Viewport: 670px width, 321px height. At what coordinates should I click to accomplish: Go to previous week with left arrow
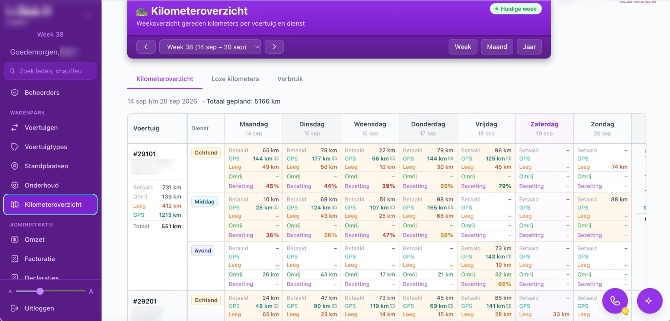(x=146, y=47)
